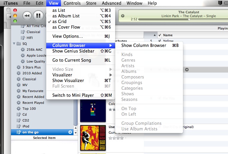Click the shield icon in the menu bar
The width and height of the screenshot is (228, 154).
220,3
